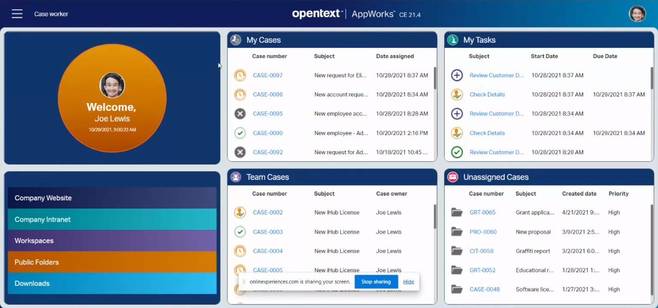This screenshot has width=658, height=308.
Task: Click the Unassigned Cases briefcase header icon
Action: click(453, 177)
